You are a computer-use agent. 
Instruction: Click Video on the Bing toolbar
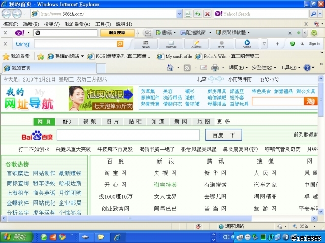tap(247, 44)
